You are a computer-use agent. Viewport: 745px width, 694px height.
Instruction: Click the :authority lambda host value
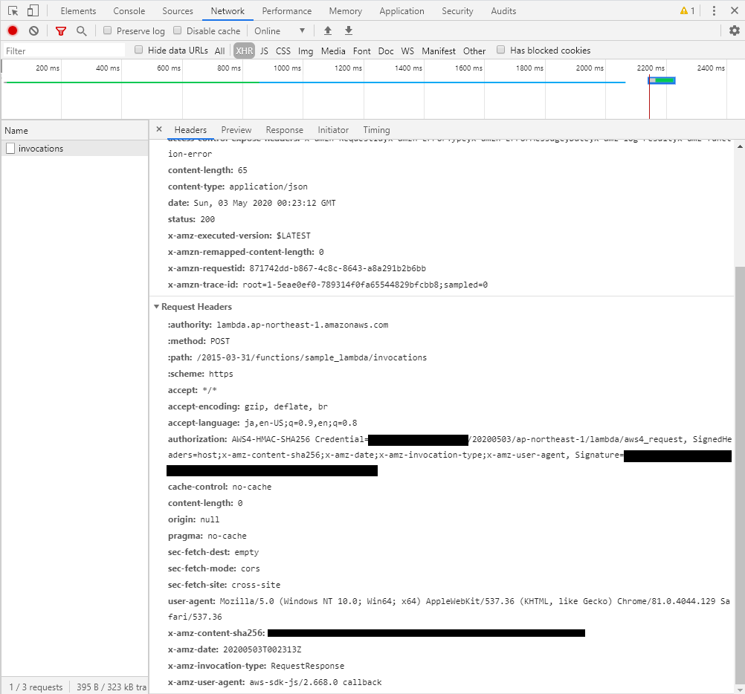click(x=302, y=325)
